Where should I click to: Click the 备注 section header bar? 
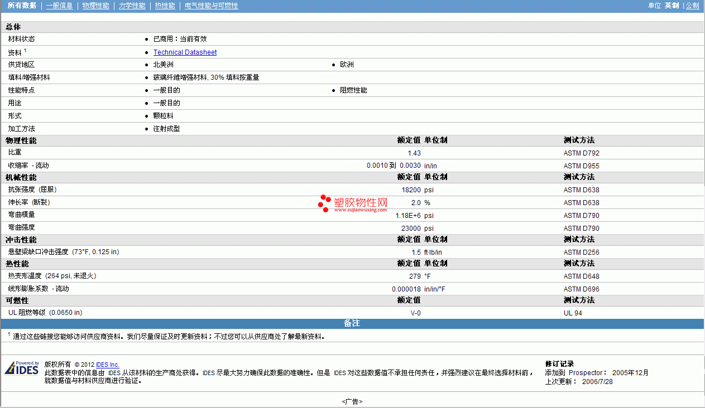coord(352,323)
